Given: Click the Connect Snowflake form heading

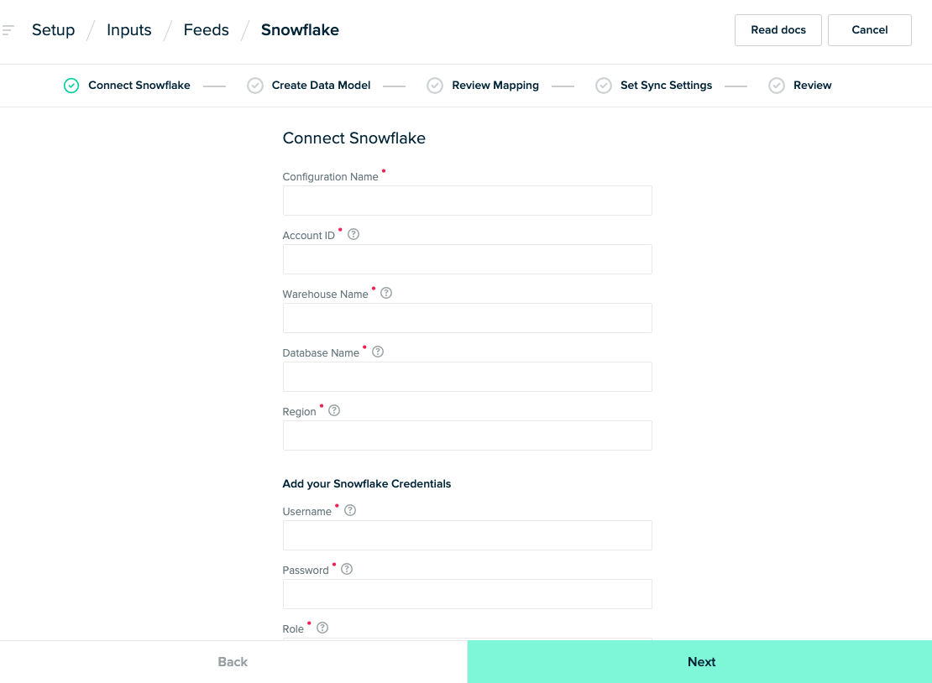Looking at the screenshot, I should tap(354, 138).
